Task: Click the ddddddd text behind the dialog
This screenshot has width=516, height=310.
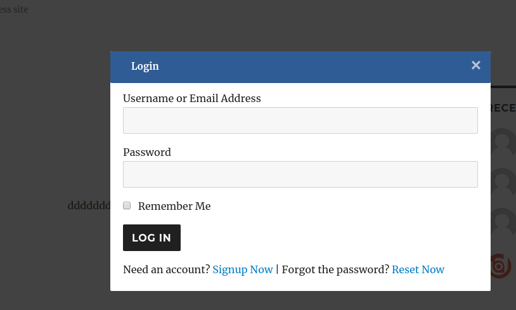Action: tap(89, 206)
